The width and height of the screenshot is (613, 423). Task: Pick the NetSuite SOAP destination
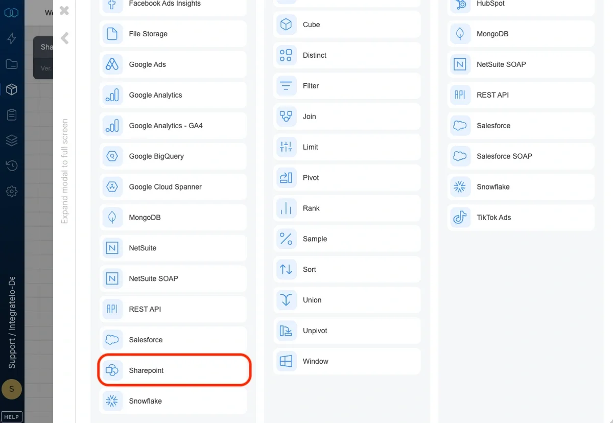521,64
